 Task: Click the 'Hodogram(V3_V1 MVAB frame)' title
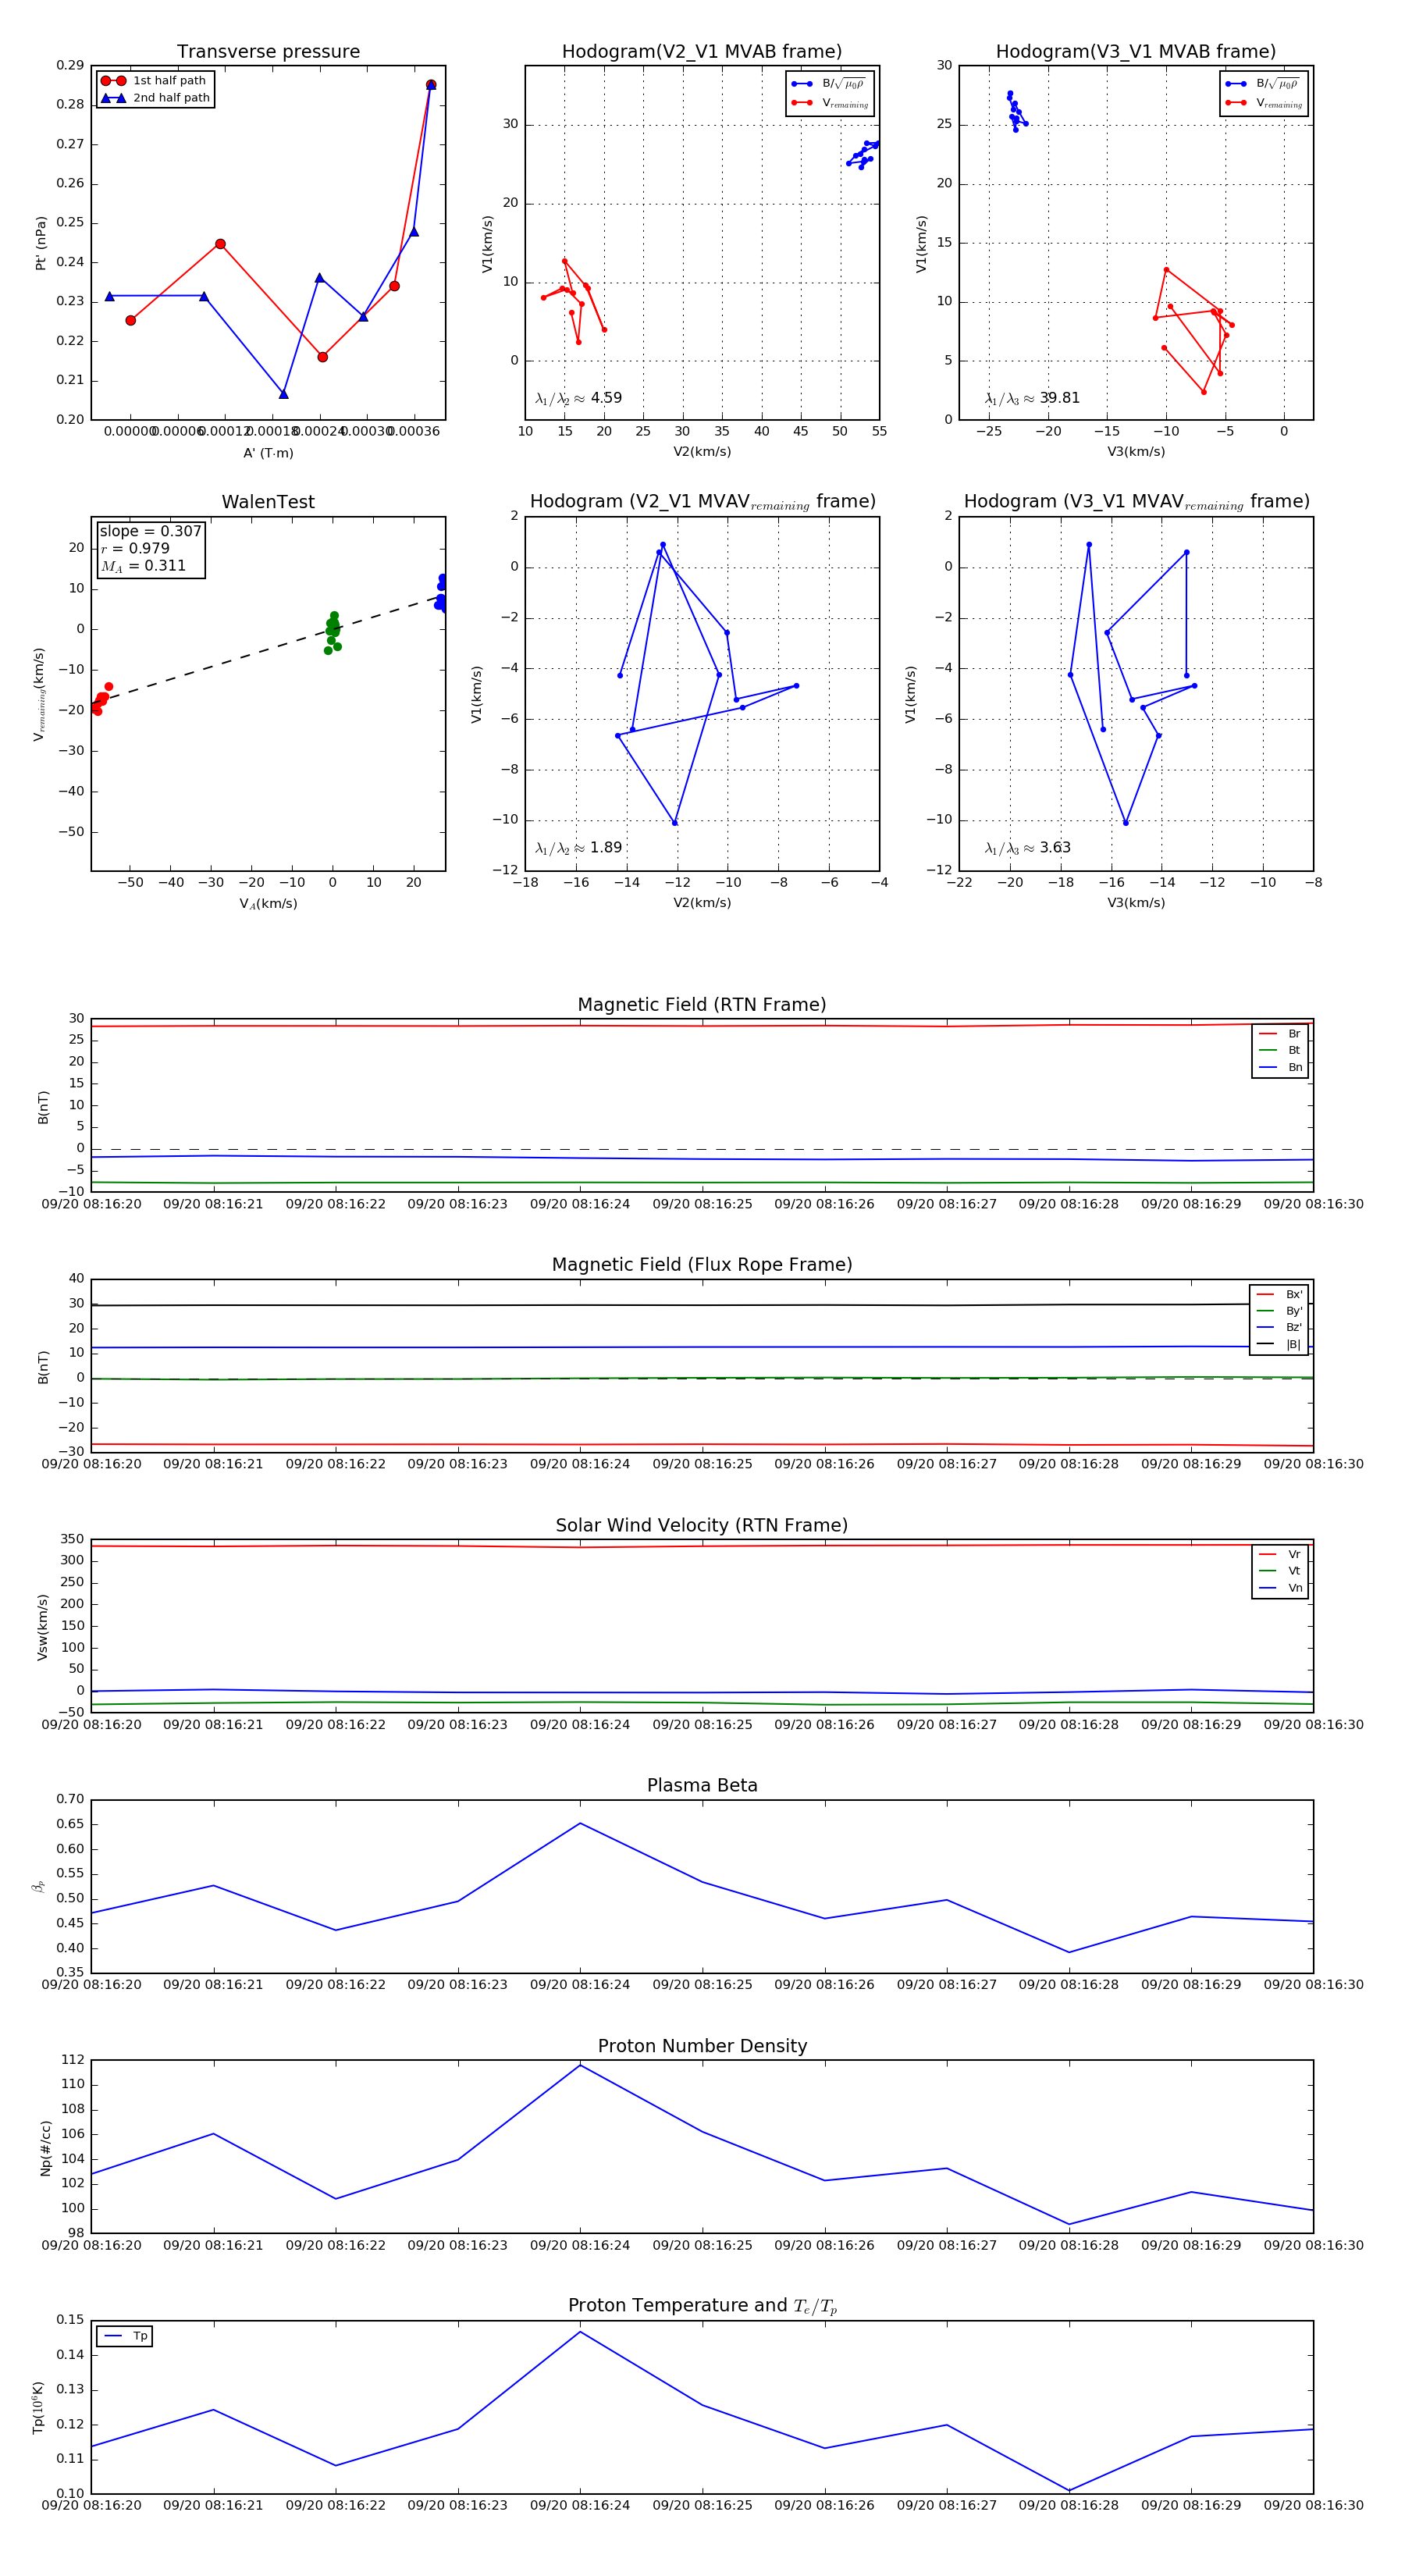[1136, 52]
